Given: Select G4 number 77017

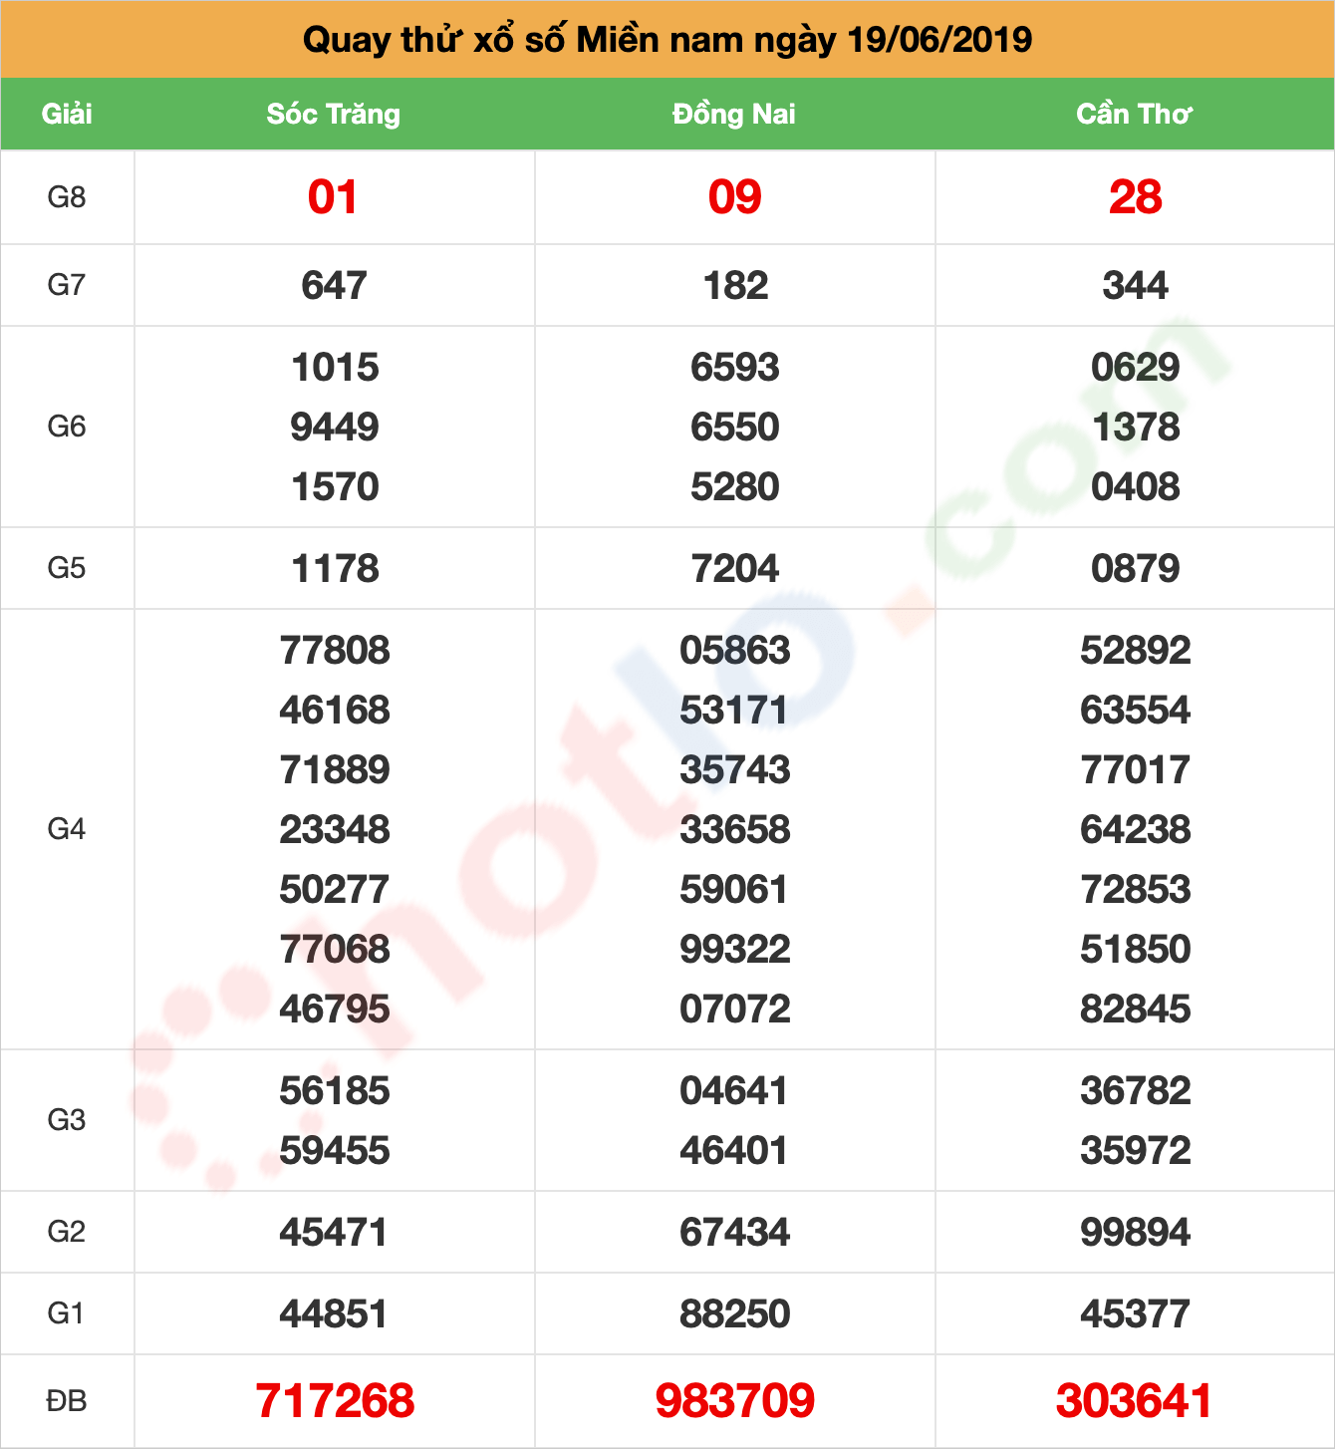Looking at the screenshot, I should pos(1136,770).
